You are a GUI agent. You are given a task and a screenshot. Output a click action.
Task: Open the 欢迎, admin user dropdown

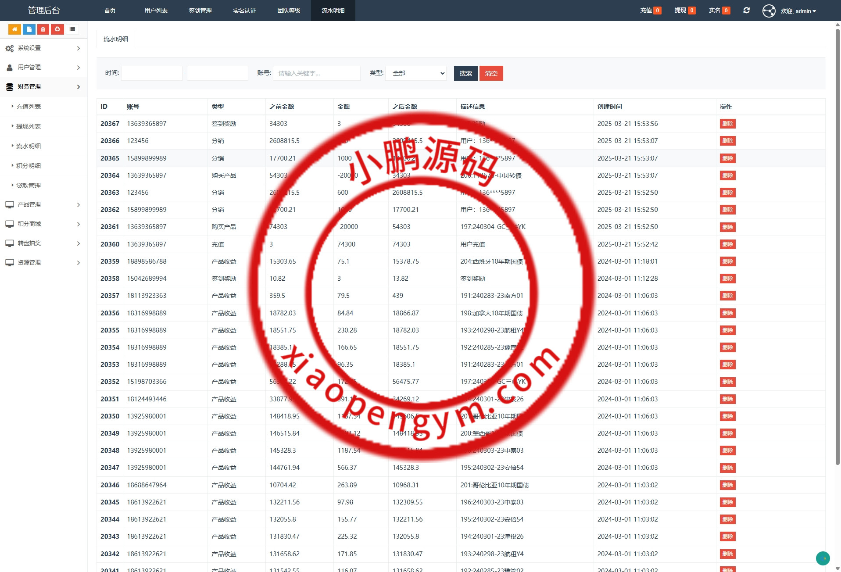[x=798, y=11]
